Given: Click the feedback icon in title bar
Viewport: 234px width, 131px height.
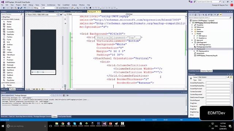Looking at the screenshot, I should 195,1.
